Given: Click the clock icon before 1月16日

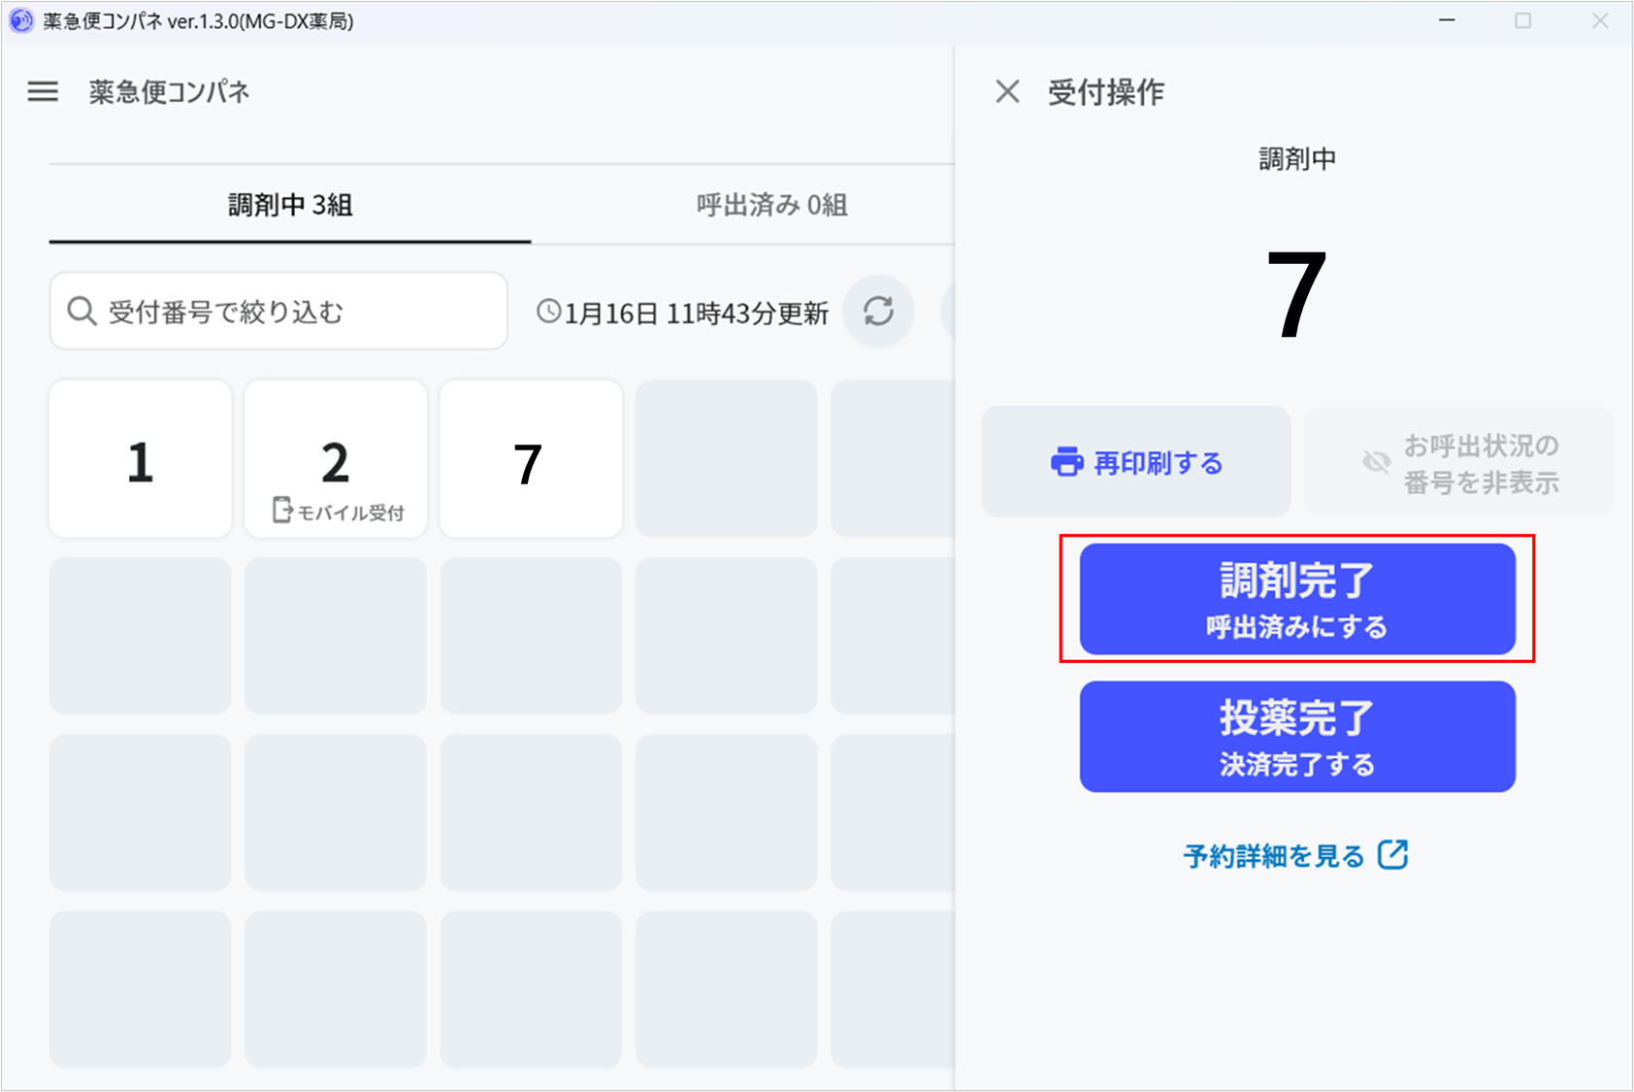Looking at the screenshot, I should pyautogui.click(x=549, y=312).
